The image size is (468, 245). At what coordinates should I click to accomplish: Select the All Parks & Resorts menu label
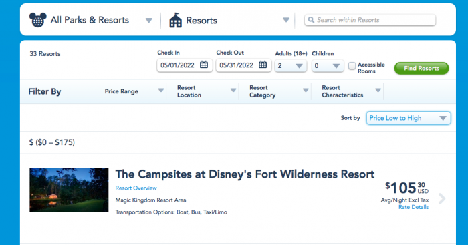click(x=90, y=20)
